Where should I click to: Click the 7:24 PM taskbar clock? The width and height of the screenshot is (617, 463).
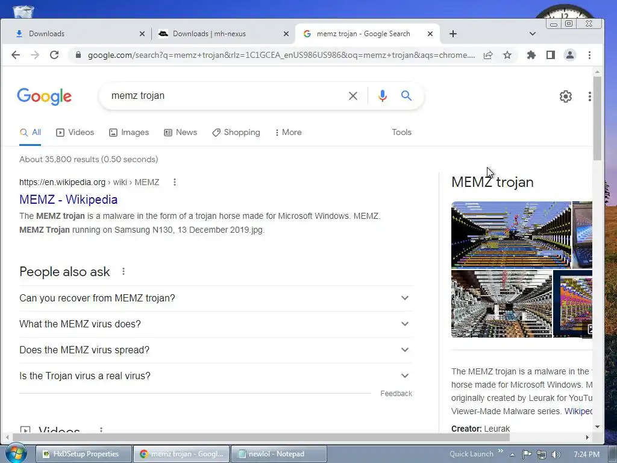coord(586,455)
